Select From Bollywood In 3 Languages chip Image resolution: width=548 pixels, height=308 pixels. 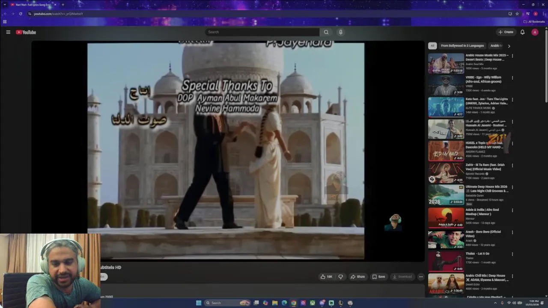462,46
